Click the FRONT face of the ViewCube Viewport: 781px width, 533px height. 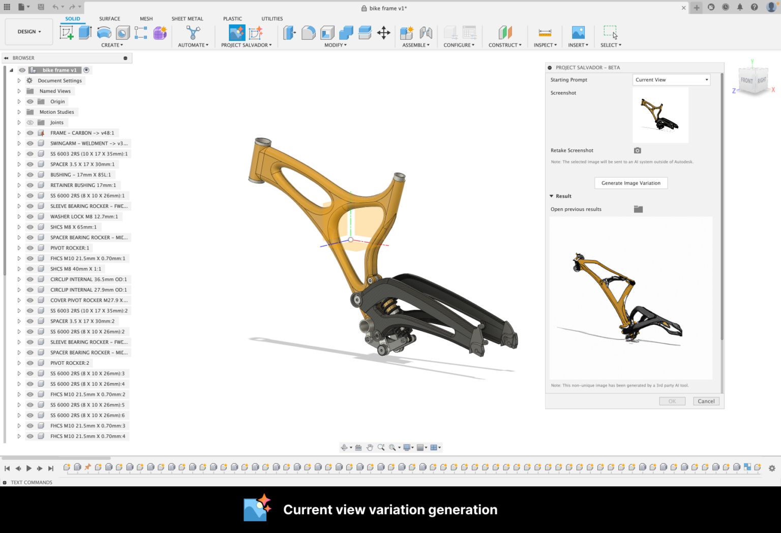[x=746, y=79]
